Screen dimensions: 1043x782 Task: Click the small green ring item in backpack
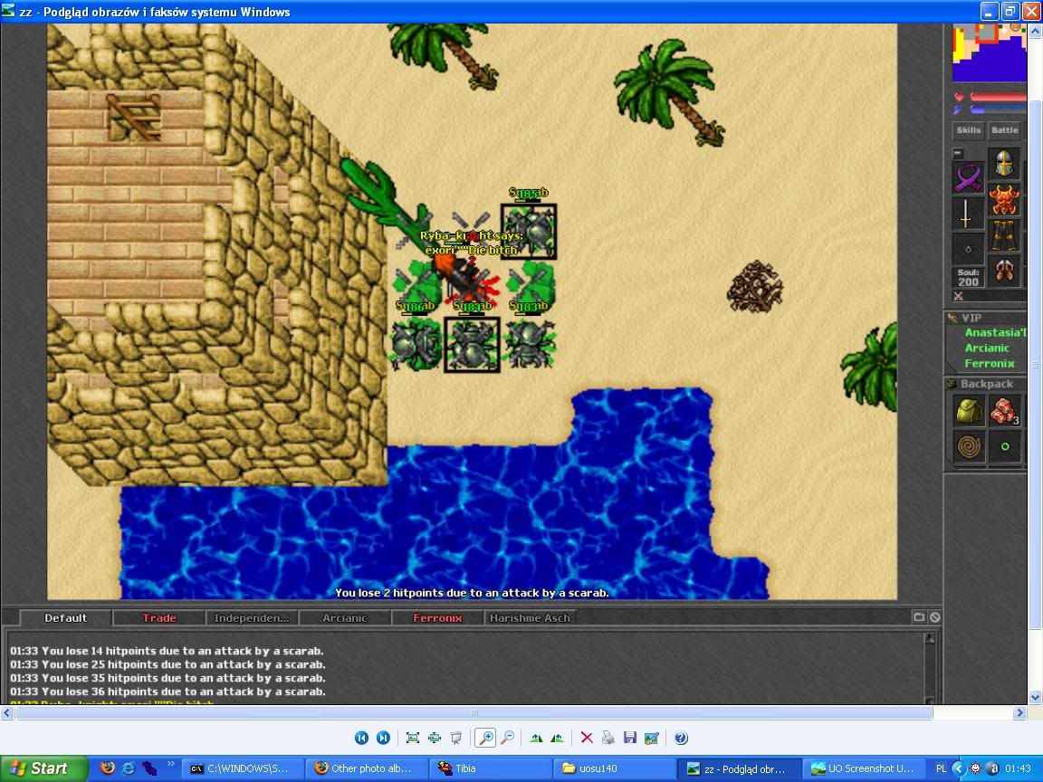(x=1004, y=447)
